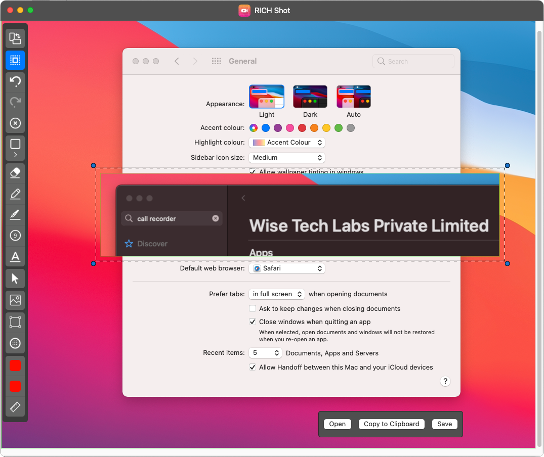
Task: Pick the pink accent colour
Action: [x=290, y=128]
